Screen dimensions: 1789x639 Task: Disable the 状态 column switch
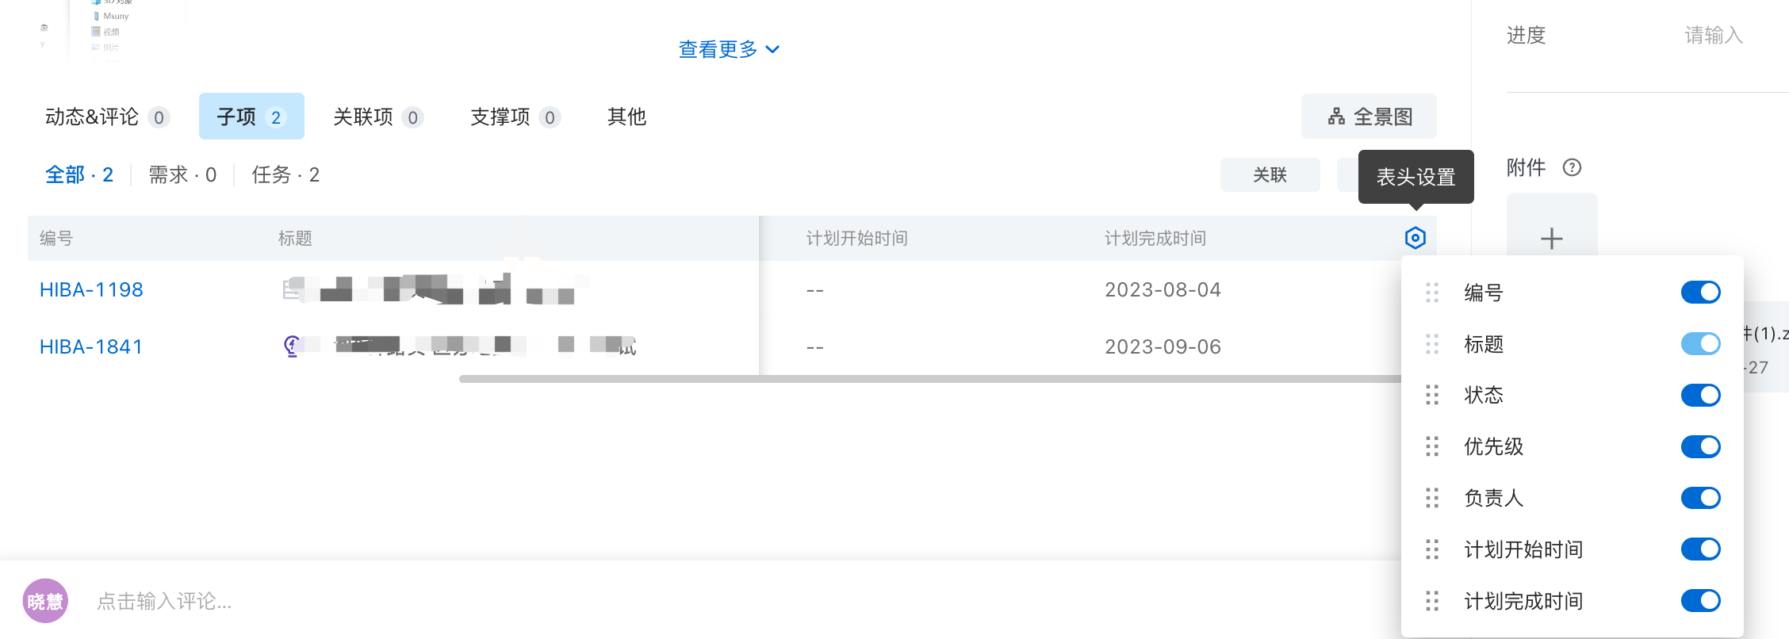(1700, 395)
